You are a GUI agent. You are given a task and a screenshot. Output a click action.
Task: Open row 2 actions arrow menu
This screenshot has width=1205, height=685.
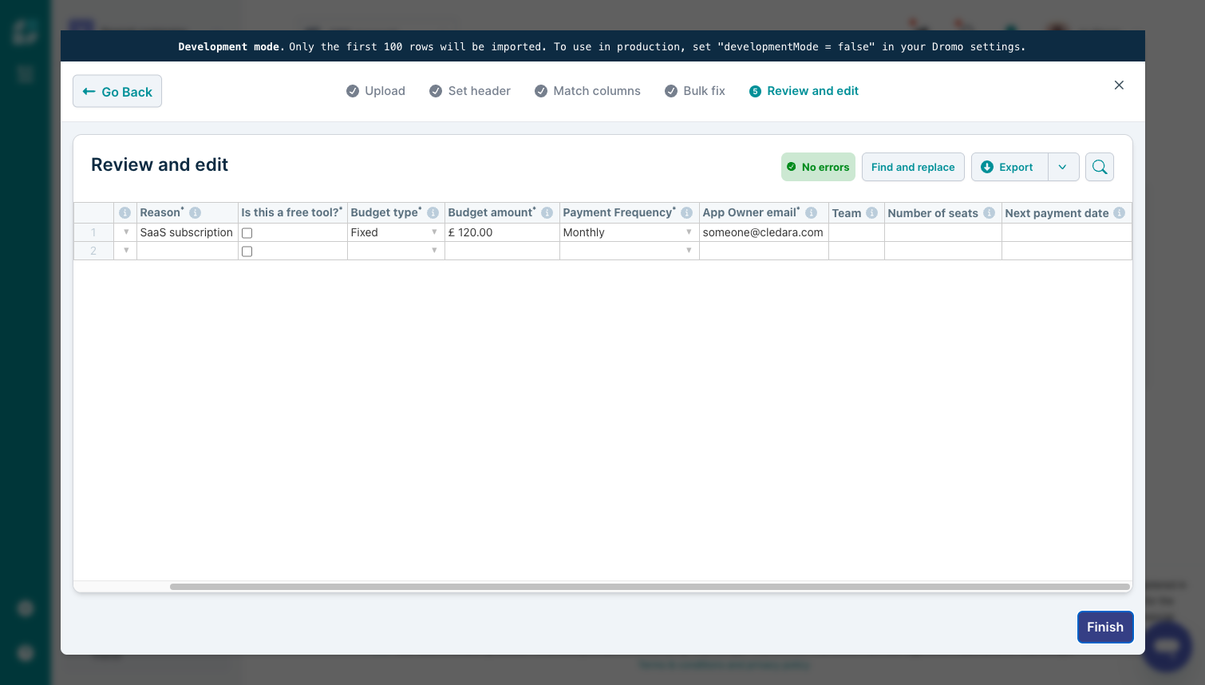(x=126, y=251)
